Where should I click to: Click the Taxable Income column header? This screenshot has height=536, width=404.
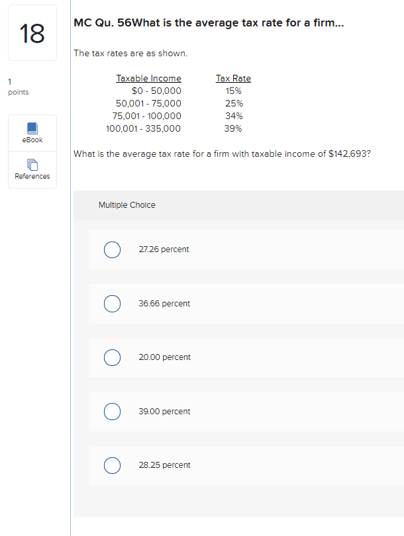148,78
